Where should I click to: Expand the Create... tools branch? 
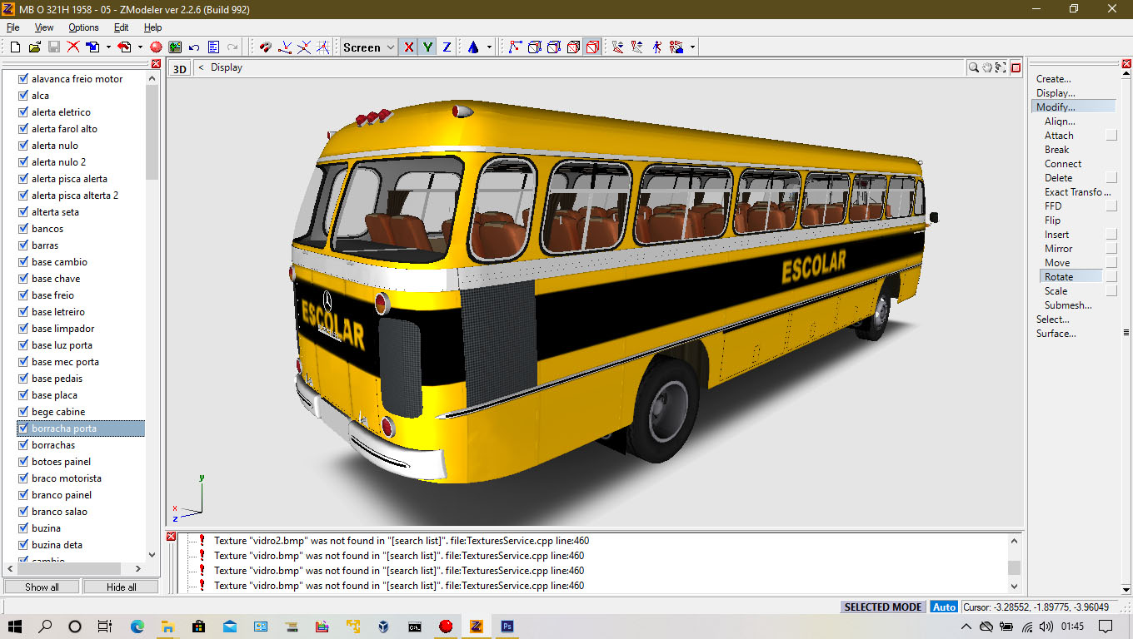coord(1053,79)
